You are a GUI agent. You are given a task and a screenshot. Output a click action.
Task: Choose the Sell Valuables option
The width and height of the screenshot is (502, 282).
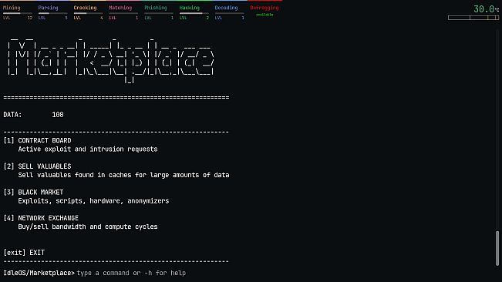tap(116, 170)
